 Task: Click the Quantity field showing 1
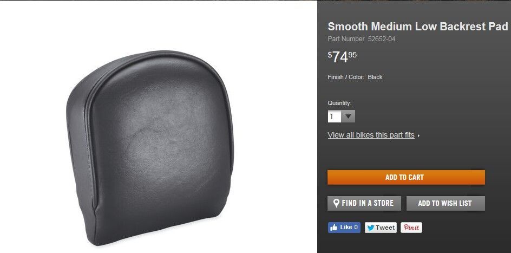click(x=335, y=116)
